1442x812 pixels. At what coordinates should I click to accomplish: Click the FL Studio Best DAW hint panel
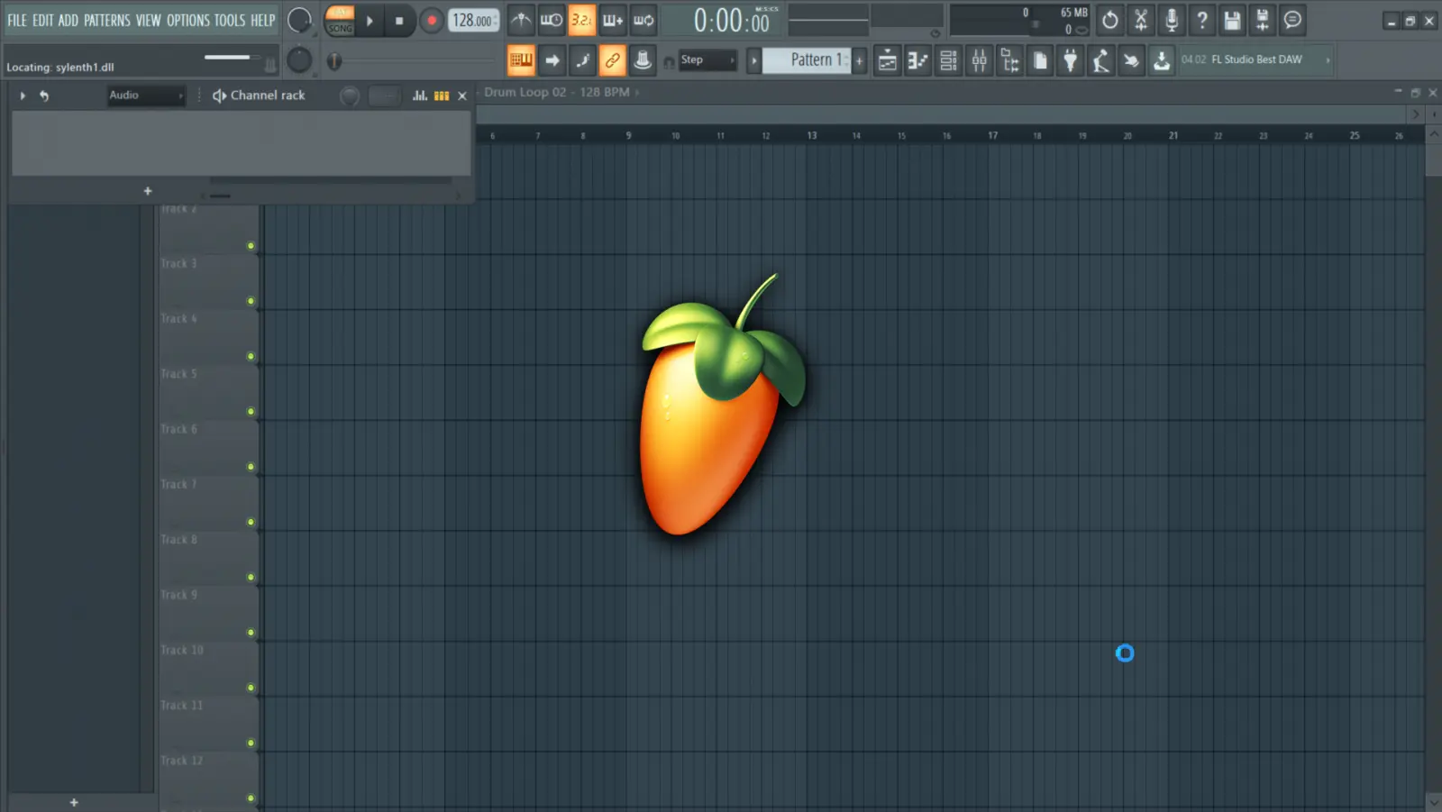click(x=1256, y=60)
